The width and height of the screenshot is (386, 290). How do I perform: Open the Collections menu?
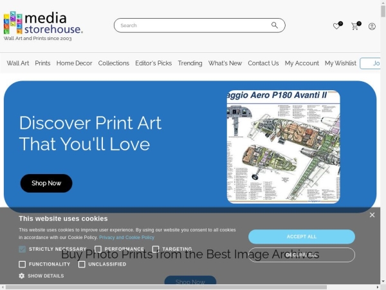pos(113,63)
